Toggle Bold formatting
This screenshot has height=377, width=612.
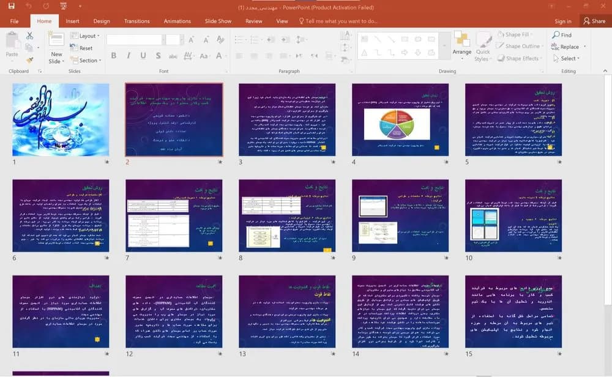[114, 56]
